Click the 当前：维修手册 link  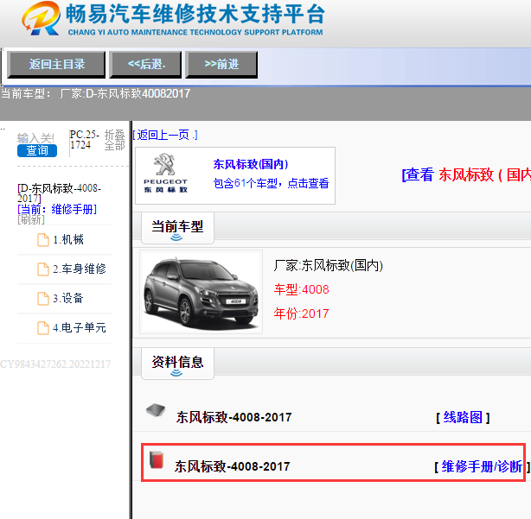57,209
